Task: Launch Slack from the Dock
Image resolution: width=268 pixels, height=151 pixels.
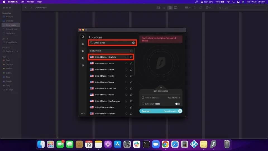Action: click(137, 144)
